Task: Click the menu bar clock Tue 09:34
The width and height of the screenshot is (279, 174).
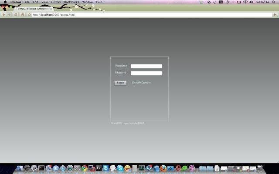Action: tap(262, 2)
